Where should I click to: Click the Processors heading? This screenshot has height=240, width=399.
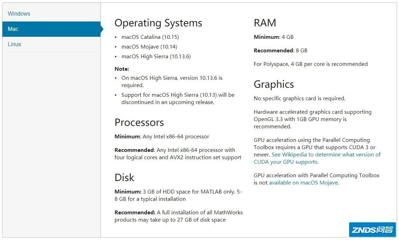tap(139, 123)
